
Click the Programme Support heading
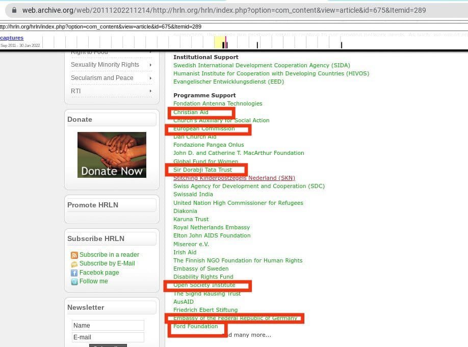coord(204,95)
